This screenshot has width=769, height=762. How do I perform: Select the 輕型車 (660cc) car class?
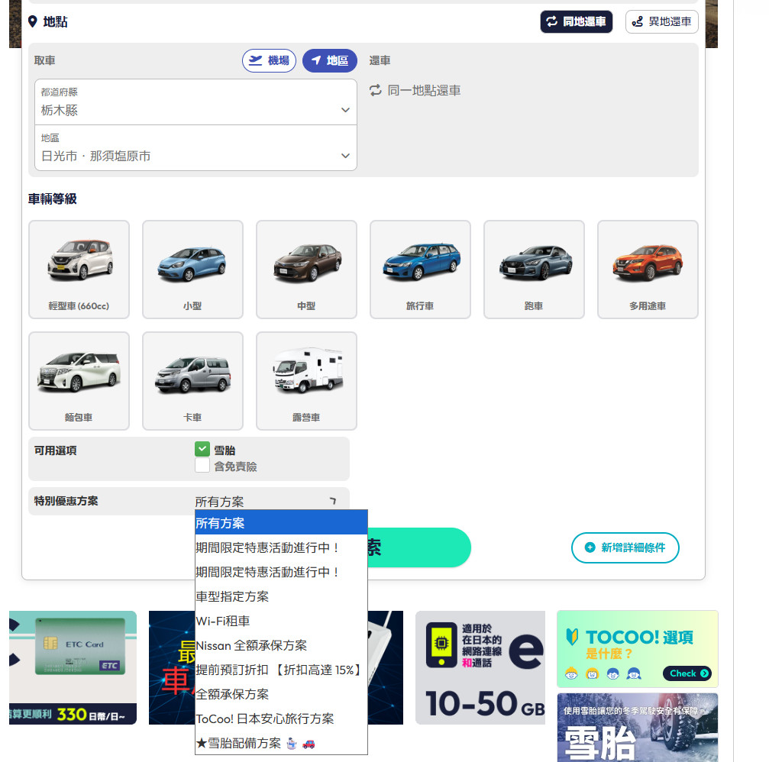pyautogui.click(x=79, y=269)
